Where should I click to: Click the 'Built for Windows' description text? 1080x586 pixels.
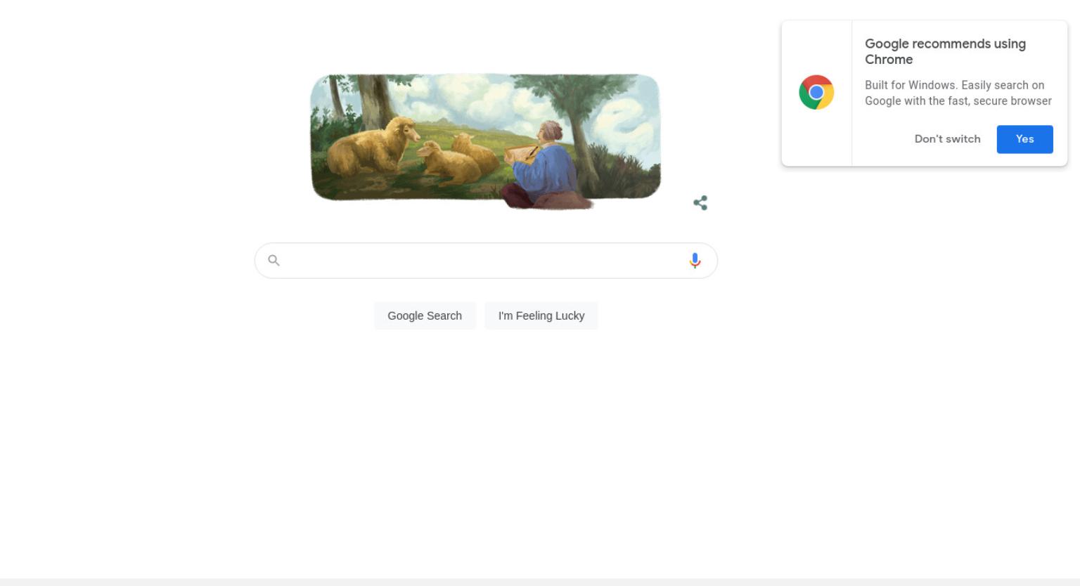click(x=958, y=93)
